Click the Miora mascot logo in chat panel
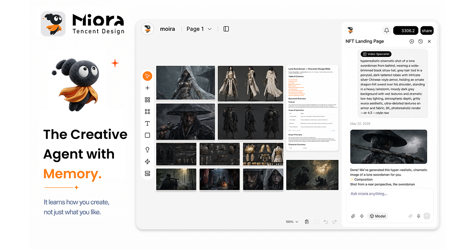This screenshot has width=476, height=249. click(x=350, y=30)
